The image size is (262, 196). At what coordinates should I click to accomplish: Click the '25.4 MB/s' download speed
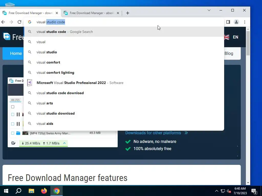[31, 143]
